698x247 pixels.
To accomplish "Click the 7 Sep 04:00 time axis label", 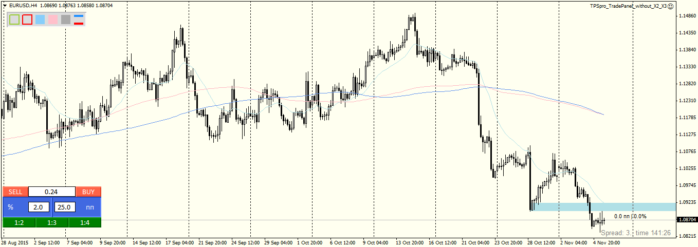I will point(80,242).
